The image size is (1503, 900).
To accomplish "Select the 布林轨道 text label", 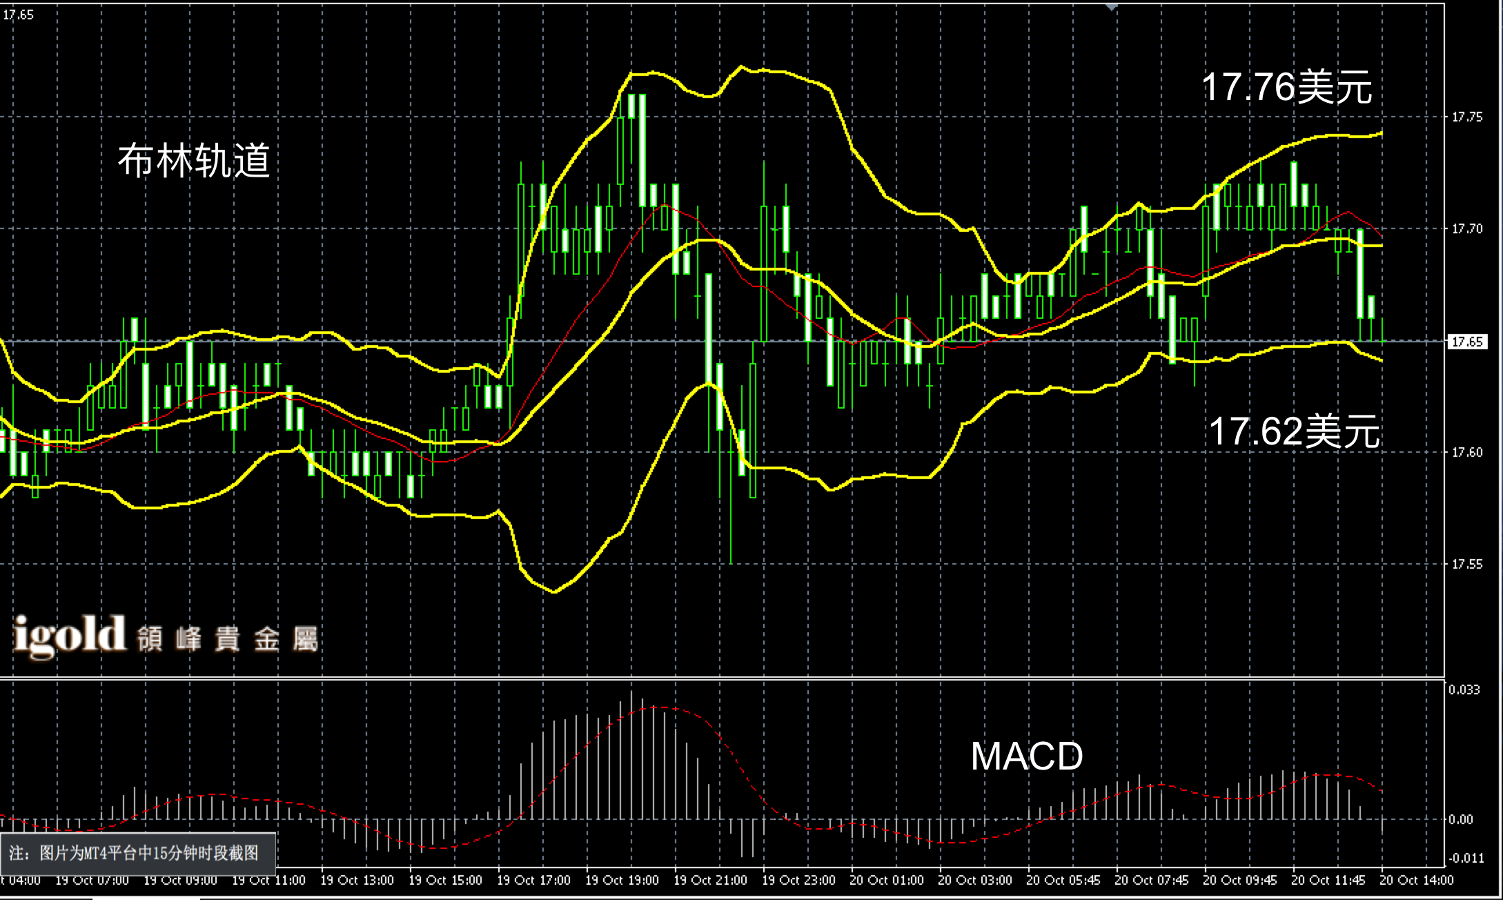I will (x=194, y=162).
